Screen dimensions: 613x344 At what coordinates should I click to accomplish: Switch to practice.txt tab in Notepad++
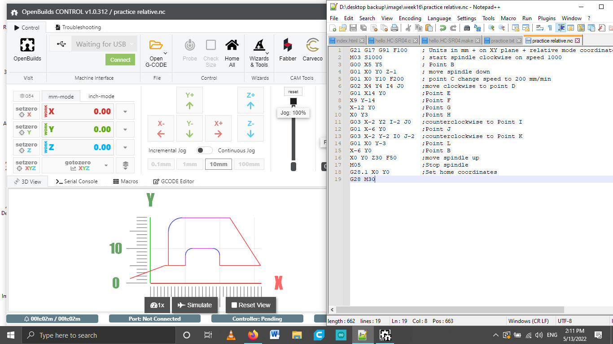click(502, 40)
